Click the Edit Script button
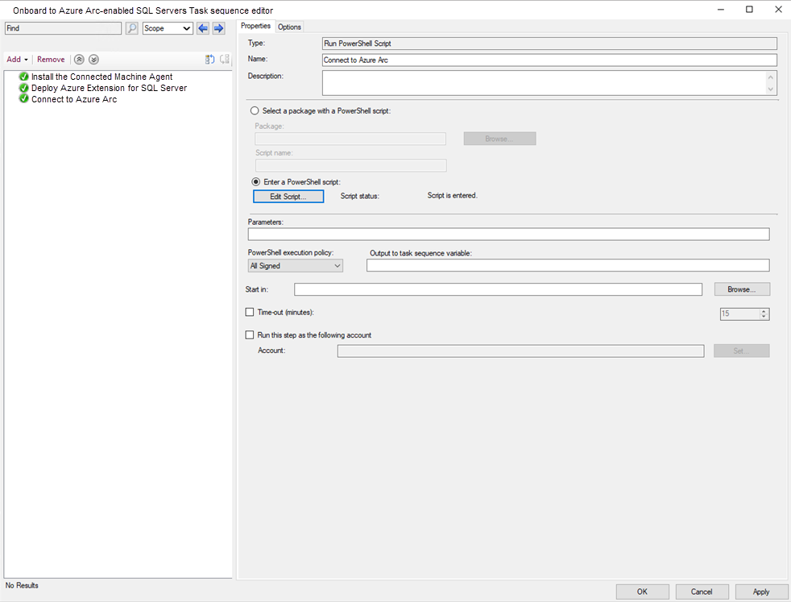Screen dimensions: 791x602 [288, 197]
